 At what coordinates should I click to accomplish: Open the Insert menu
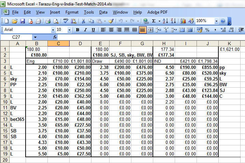[55, 12]
